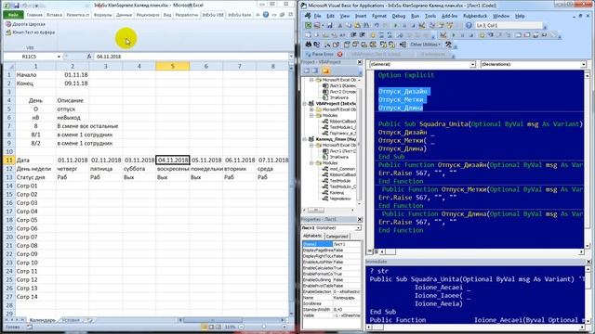Screen dimensions: 595x334
Task: Select Календ module in project tree
Action: (333, 193)
